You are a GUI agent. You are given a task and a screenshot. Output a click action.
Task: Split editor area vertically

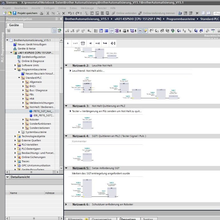(209, 13)
